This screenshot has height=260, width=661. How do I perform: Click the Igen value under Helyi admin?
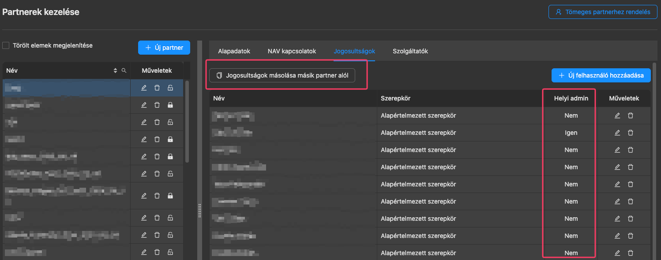pyautogui.click(x=571, y=133)
